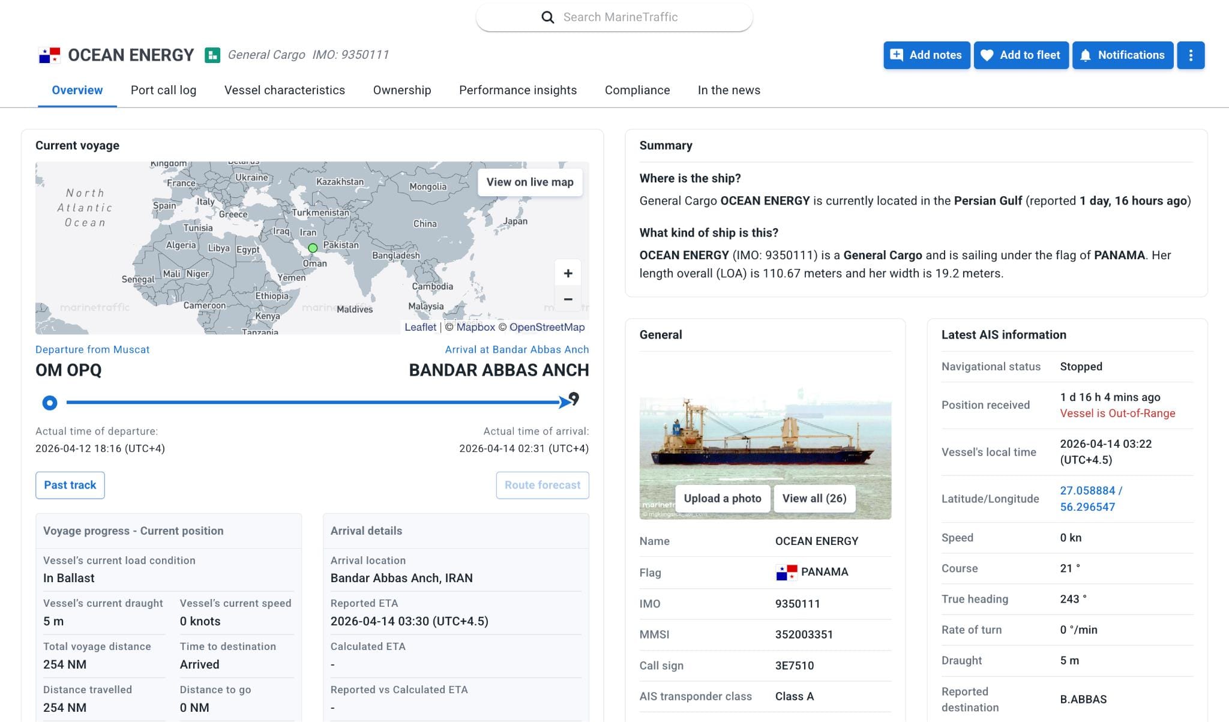Screen dimensions: 1229x722
Task: Click View on live map button
Action: [x=529, y=182]
